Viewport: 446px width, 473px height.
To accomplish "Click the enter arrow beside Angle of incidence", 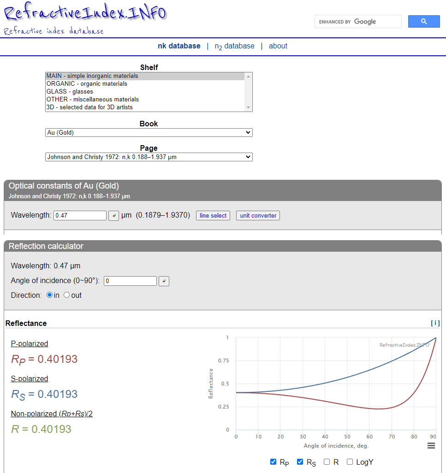I will pos(164,281).
